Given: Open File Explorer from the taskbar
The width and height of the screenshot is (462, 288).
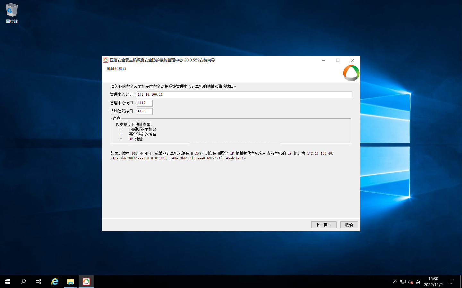Looking at the screenshot, I should (x=71, y=282).
